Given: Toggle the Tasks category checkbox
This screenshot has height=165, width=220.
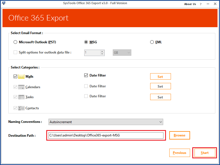Looking at the screenshot, I should [x=15, y=97].
